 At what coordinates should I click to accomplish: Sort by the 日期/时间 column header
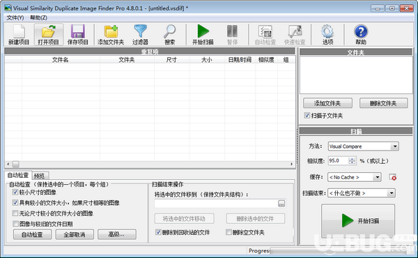[240, 60]
